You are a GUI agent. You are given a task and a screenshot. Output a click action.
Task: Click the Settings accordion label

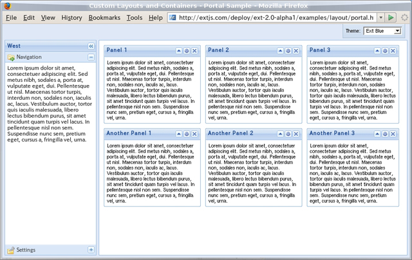tap(26, 250)
